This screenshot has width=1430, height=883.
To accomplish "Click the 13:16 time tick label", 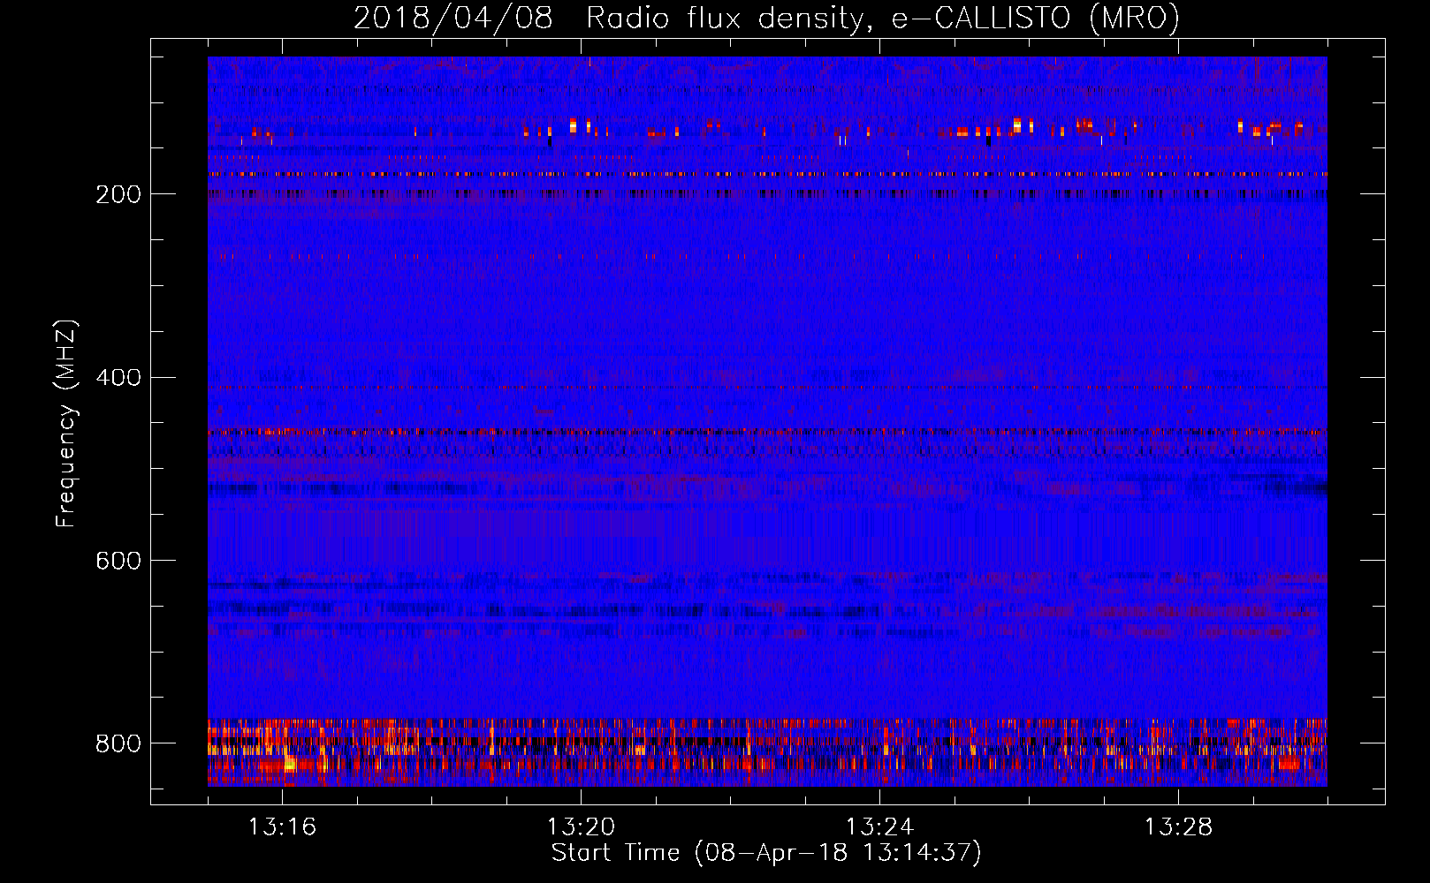I will tap(282, 827).
